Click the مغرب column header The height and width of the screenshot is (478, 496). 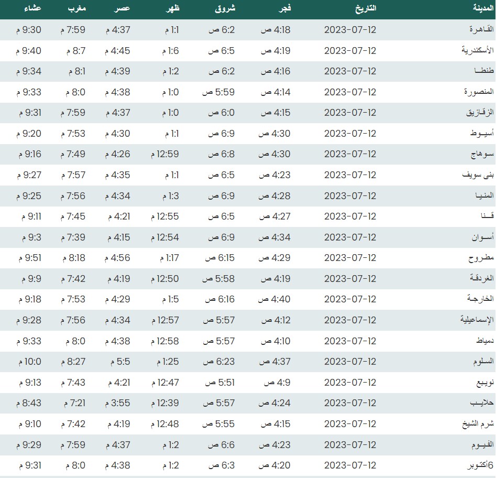point(77,9)
